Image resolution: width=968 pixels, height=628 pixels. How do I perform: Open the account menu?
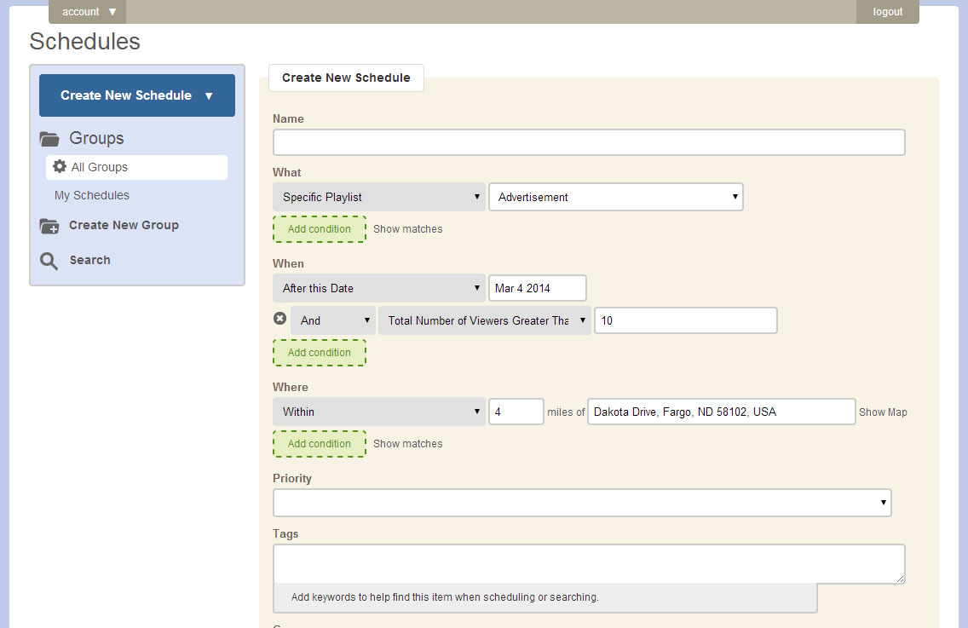tap(88, 12)
